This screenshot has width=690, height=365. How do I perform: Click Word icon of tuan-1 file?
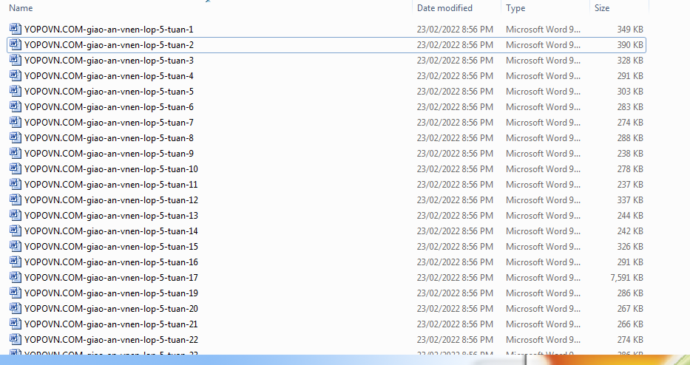[15, 29]
